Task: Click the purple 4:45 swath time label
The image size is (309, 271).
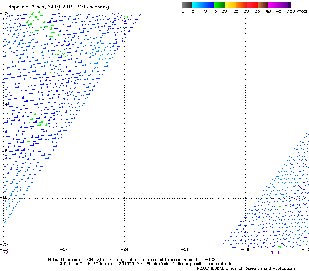Action: pyautogui.click(x=4, y=253)
